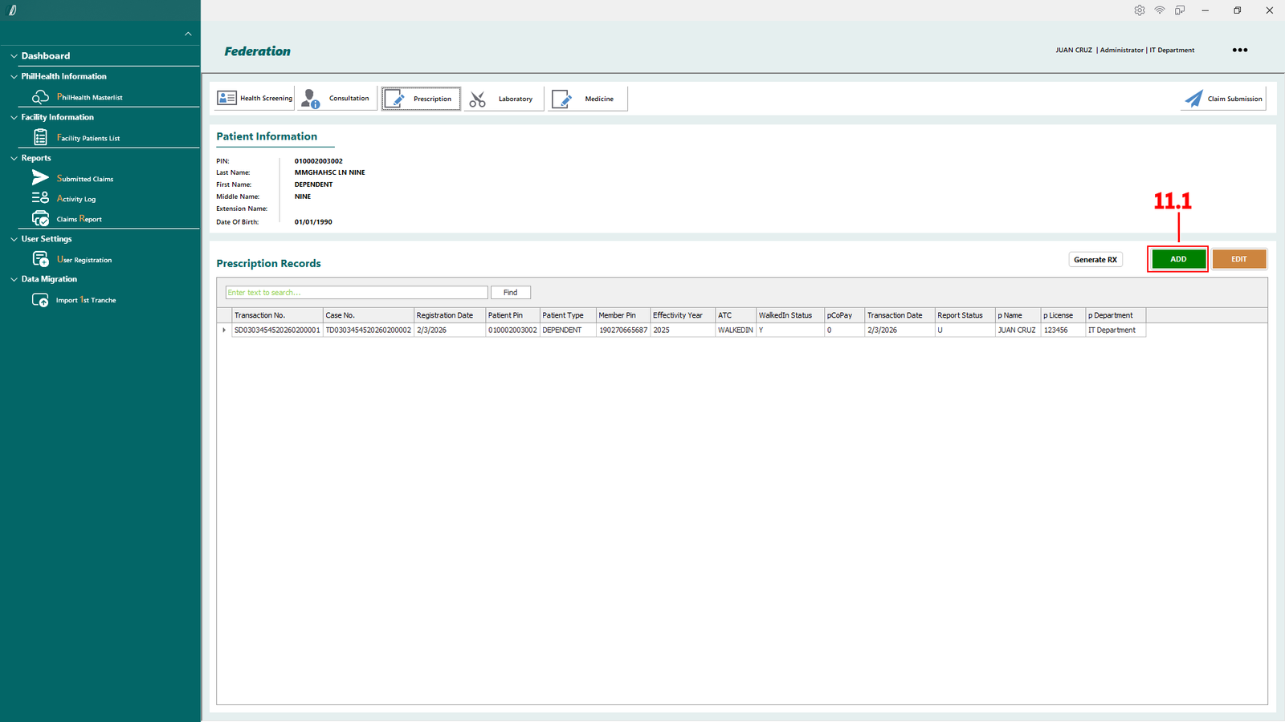This screenshot has width=1285, height=722.
Task: Click the prescription search text field
Action: coord(356,293)
